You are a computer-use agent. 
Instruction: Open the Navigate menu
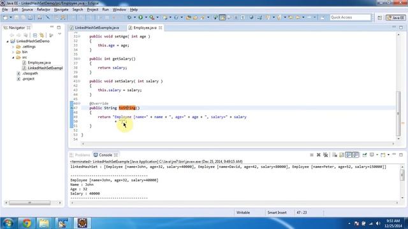coord(61,10)
